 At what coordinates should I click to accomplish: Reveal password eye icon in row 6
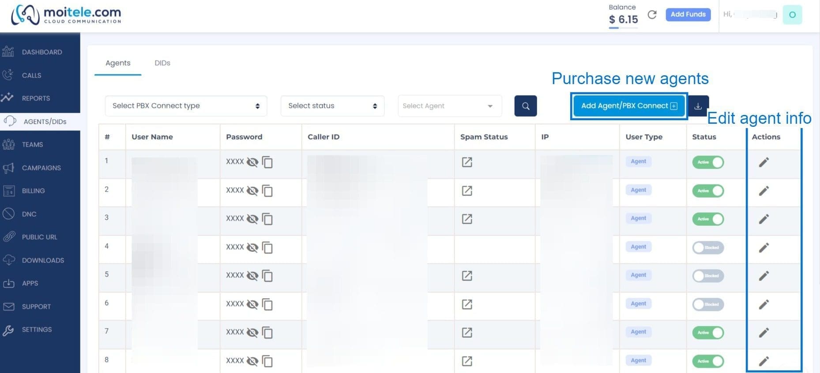[x=252, y=304]
